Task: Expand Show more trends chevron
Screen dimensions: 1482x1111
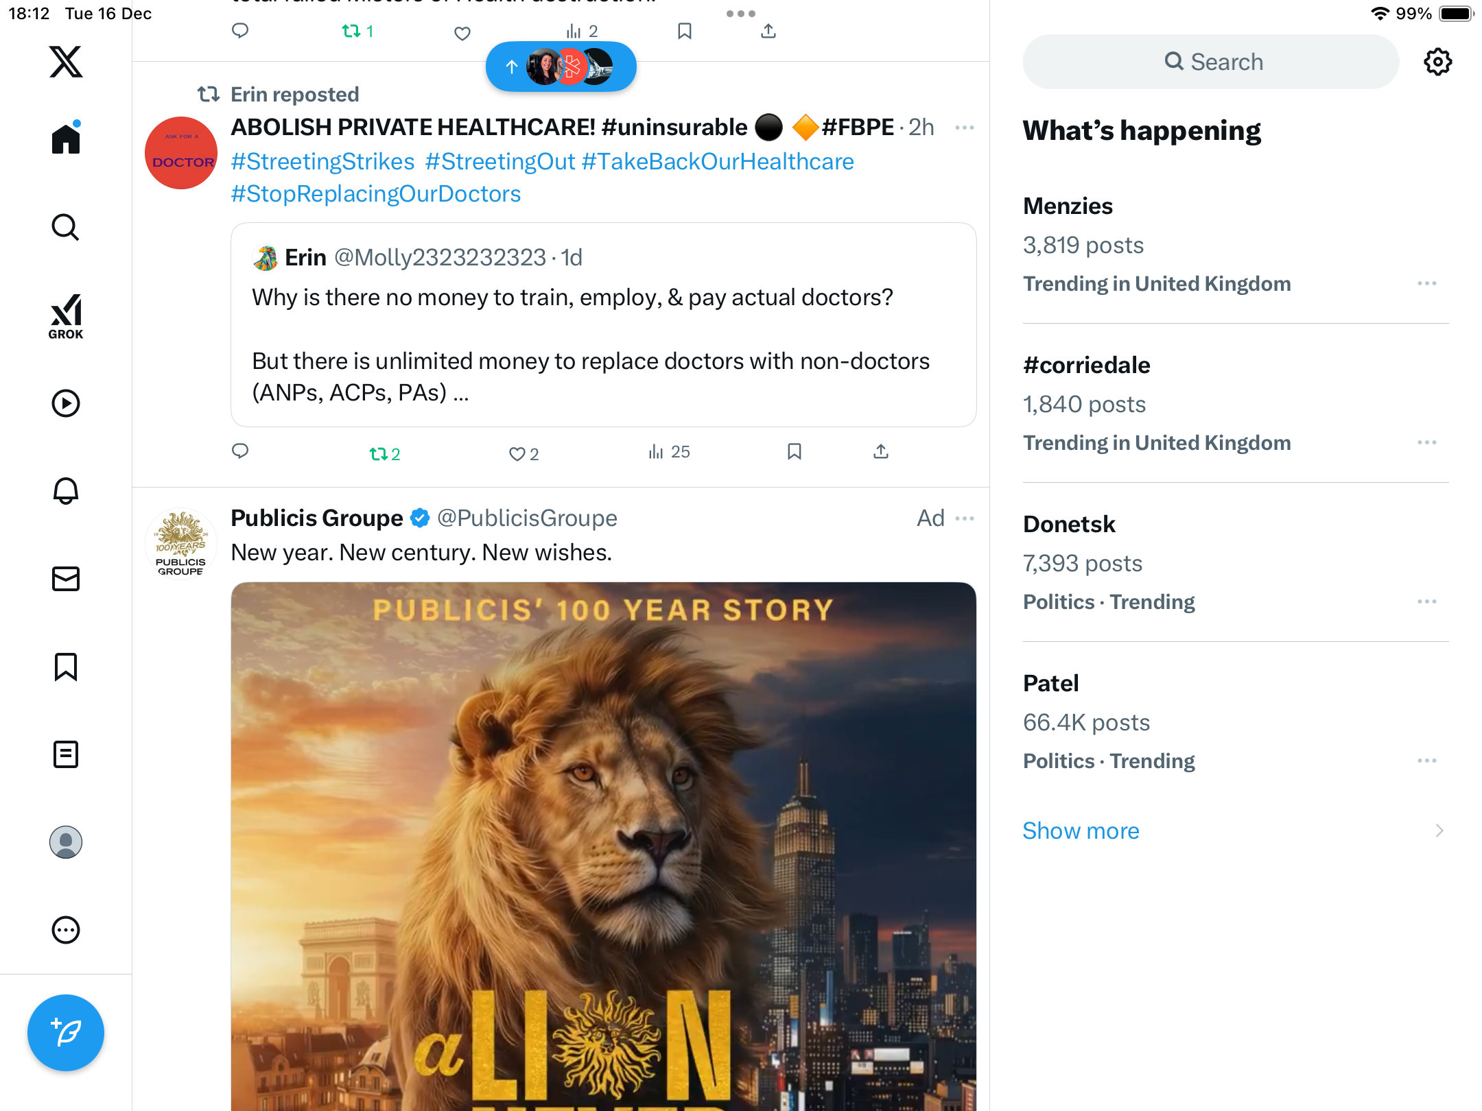Action: tap(1439, 831)
